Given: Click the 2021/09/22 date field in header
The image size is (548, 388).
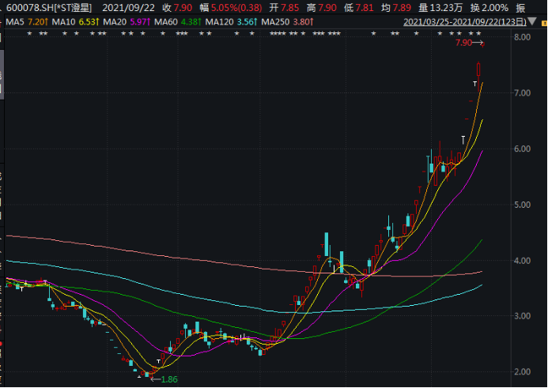Looking at the screenshot, I should [129, 7].
